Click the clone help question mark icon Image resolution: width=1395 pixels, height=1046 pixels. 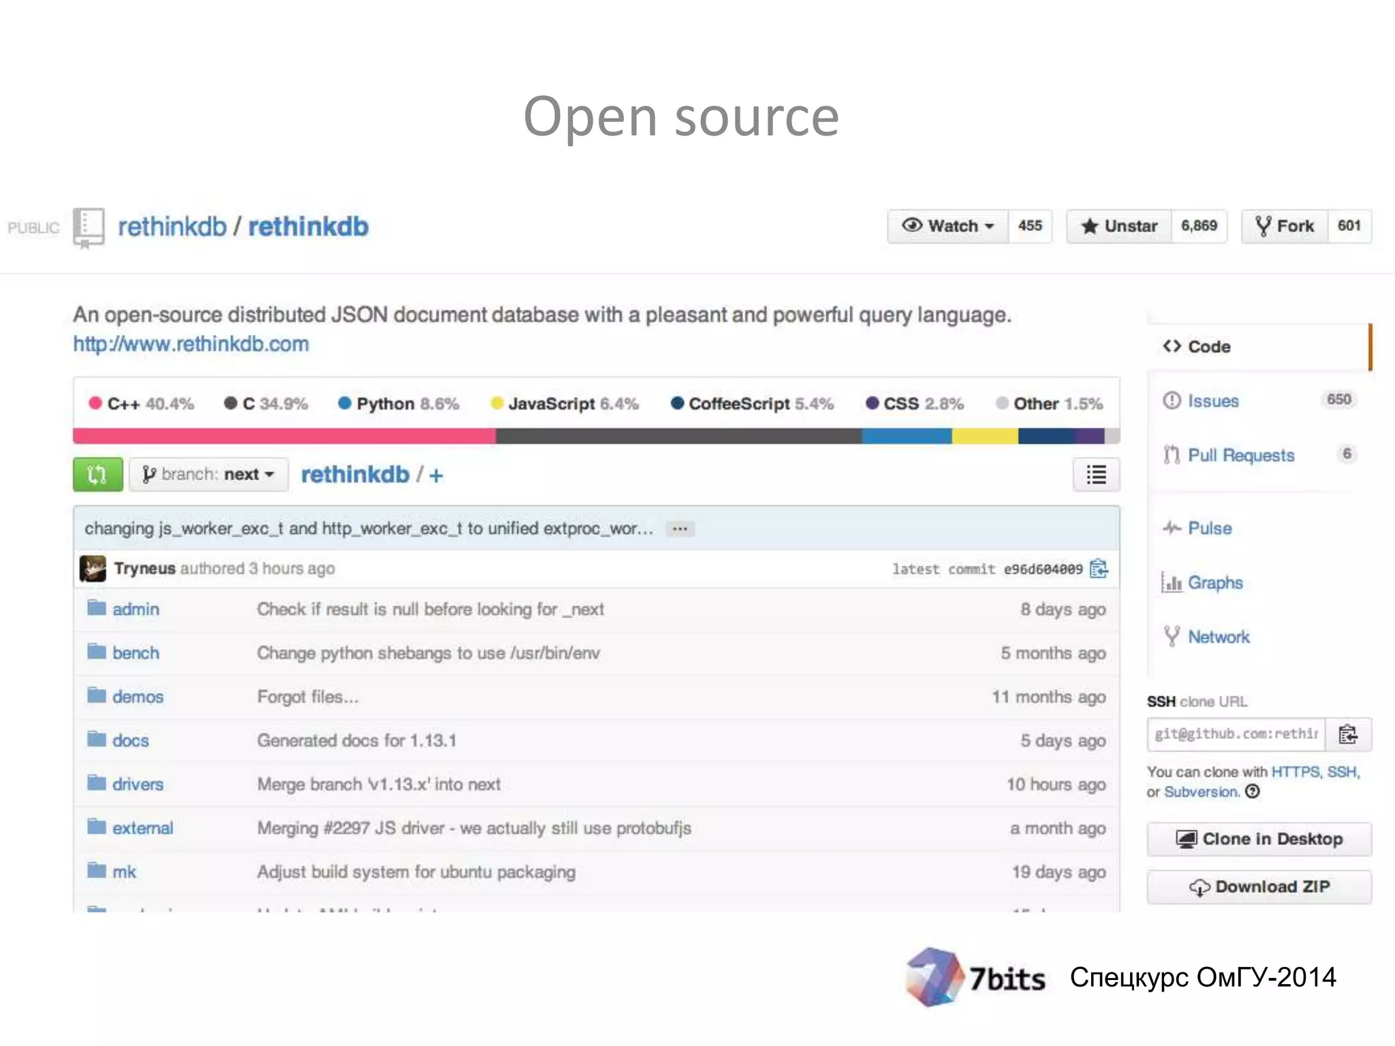(x=1253, y=791)
